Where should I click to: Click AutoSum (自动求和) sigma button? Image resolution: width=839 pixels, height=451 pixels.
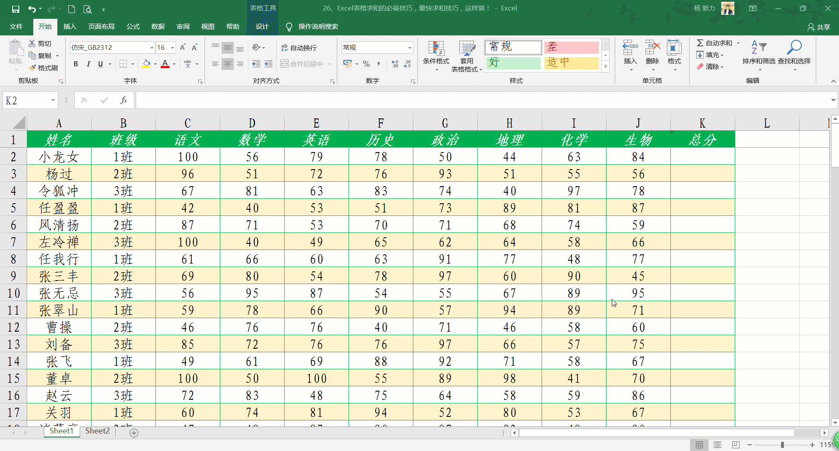(x=714, y=43)
